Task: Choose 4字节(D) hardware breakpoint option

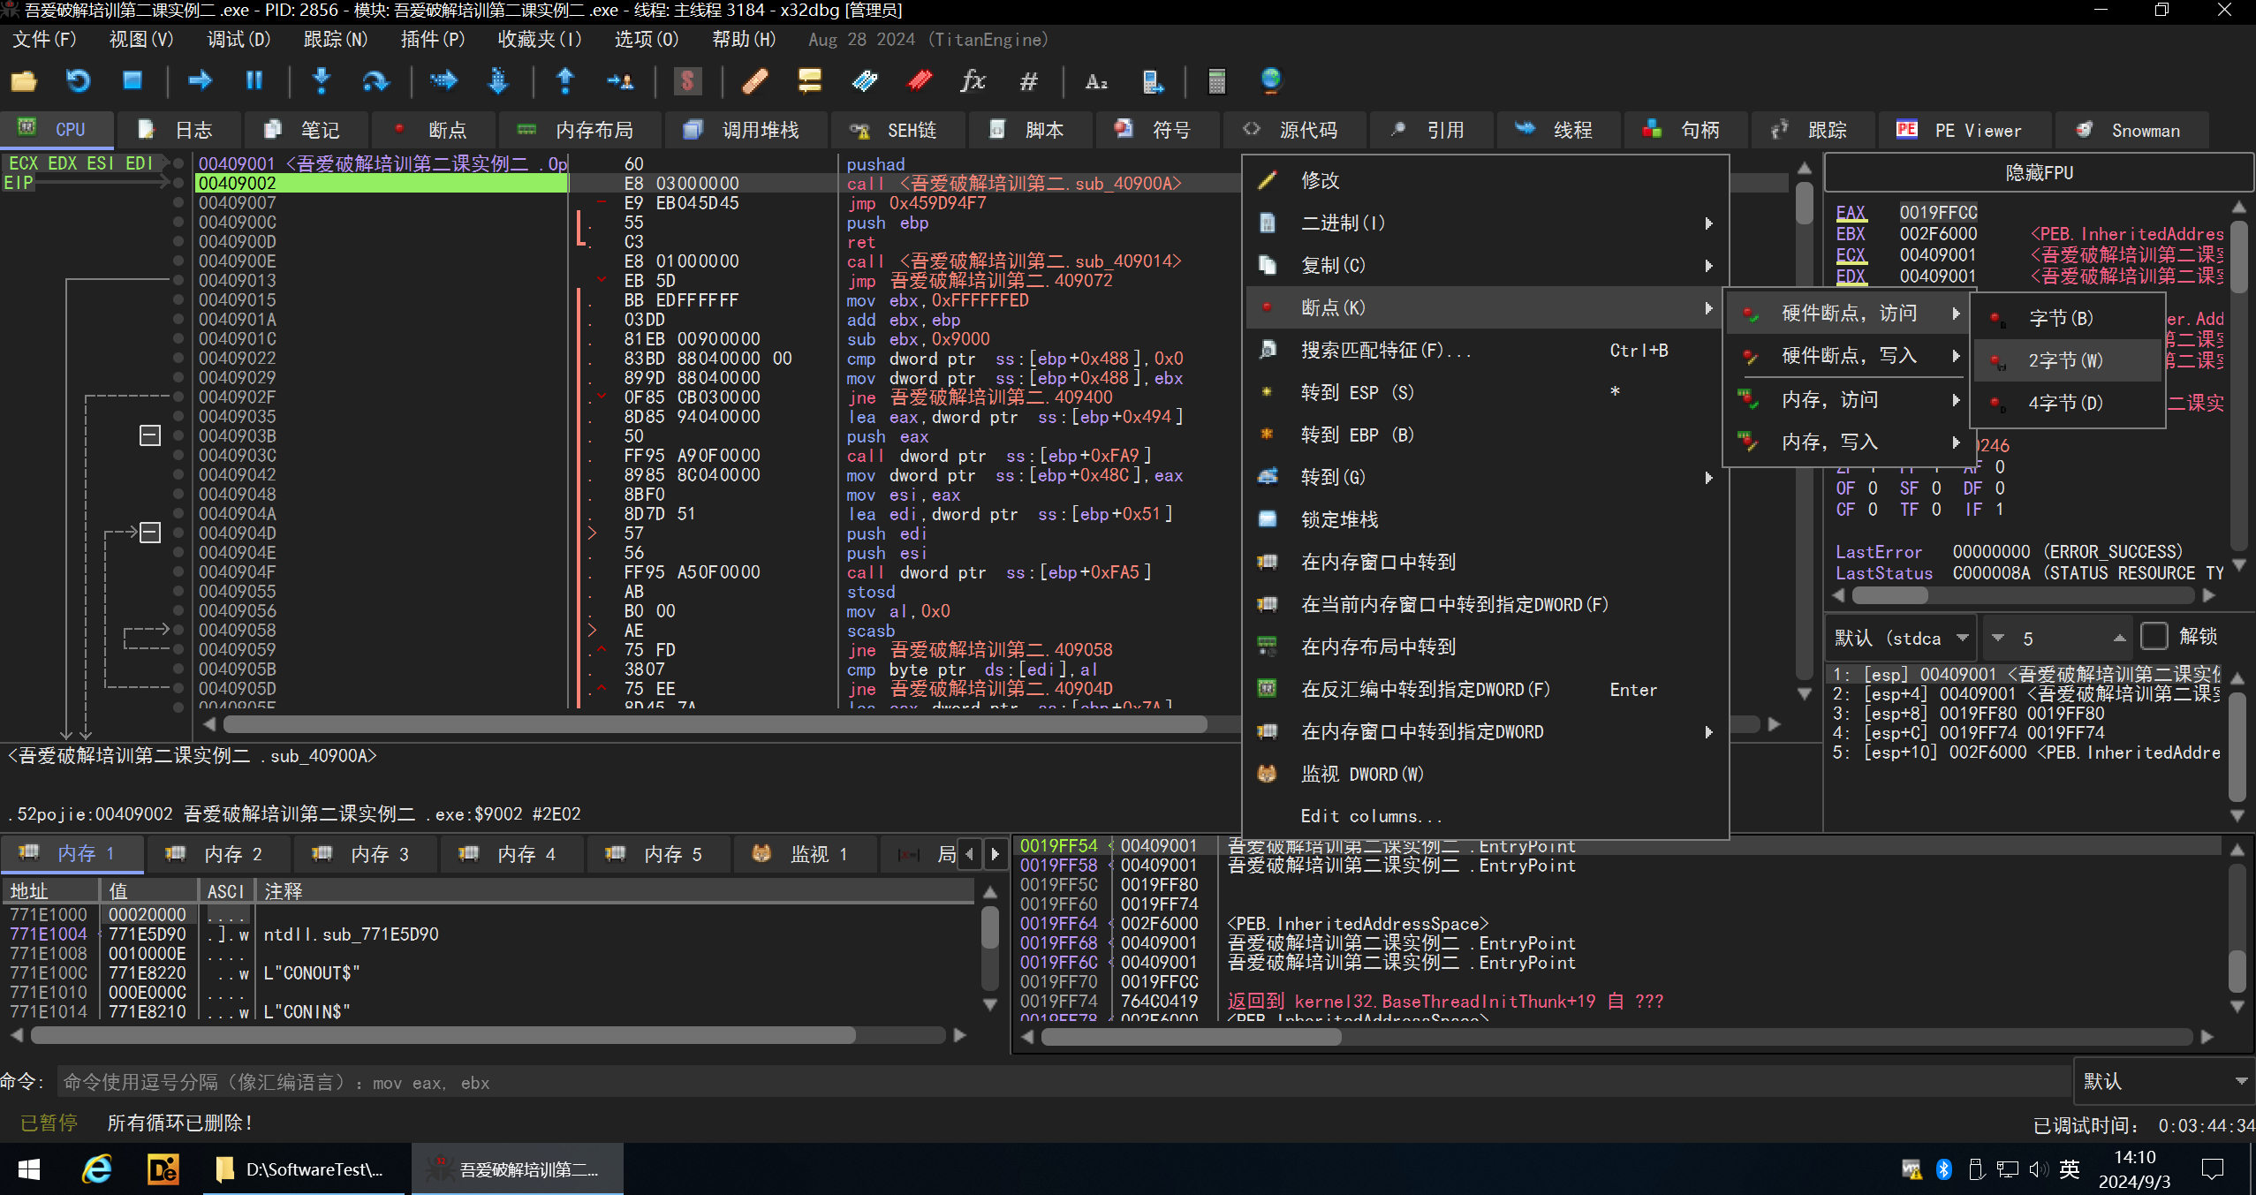Action: click(x=2067, y=403)
